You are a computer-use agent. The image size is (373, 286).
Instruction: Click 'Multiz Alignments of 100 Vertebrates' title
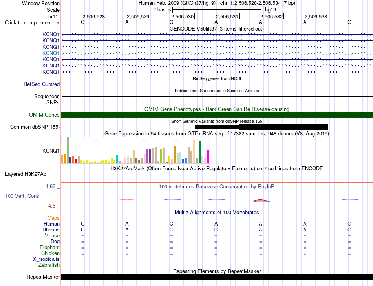217,212
